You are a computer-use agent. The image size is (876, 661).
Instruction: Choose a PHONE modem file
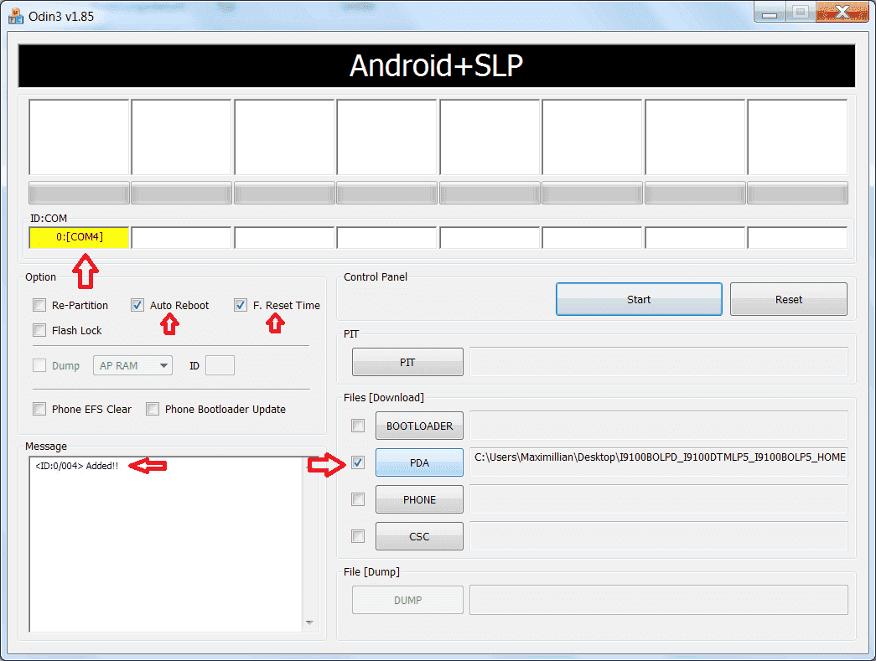click(x=419, y=499)
